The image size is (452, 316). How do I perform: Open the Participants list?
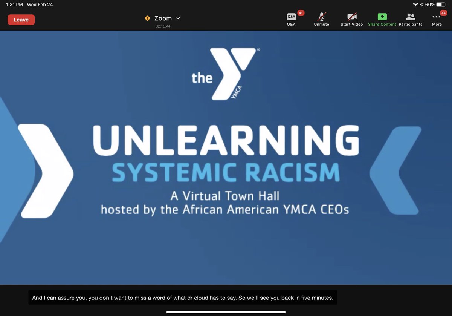point(411,19)
